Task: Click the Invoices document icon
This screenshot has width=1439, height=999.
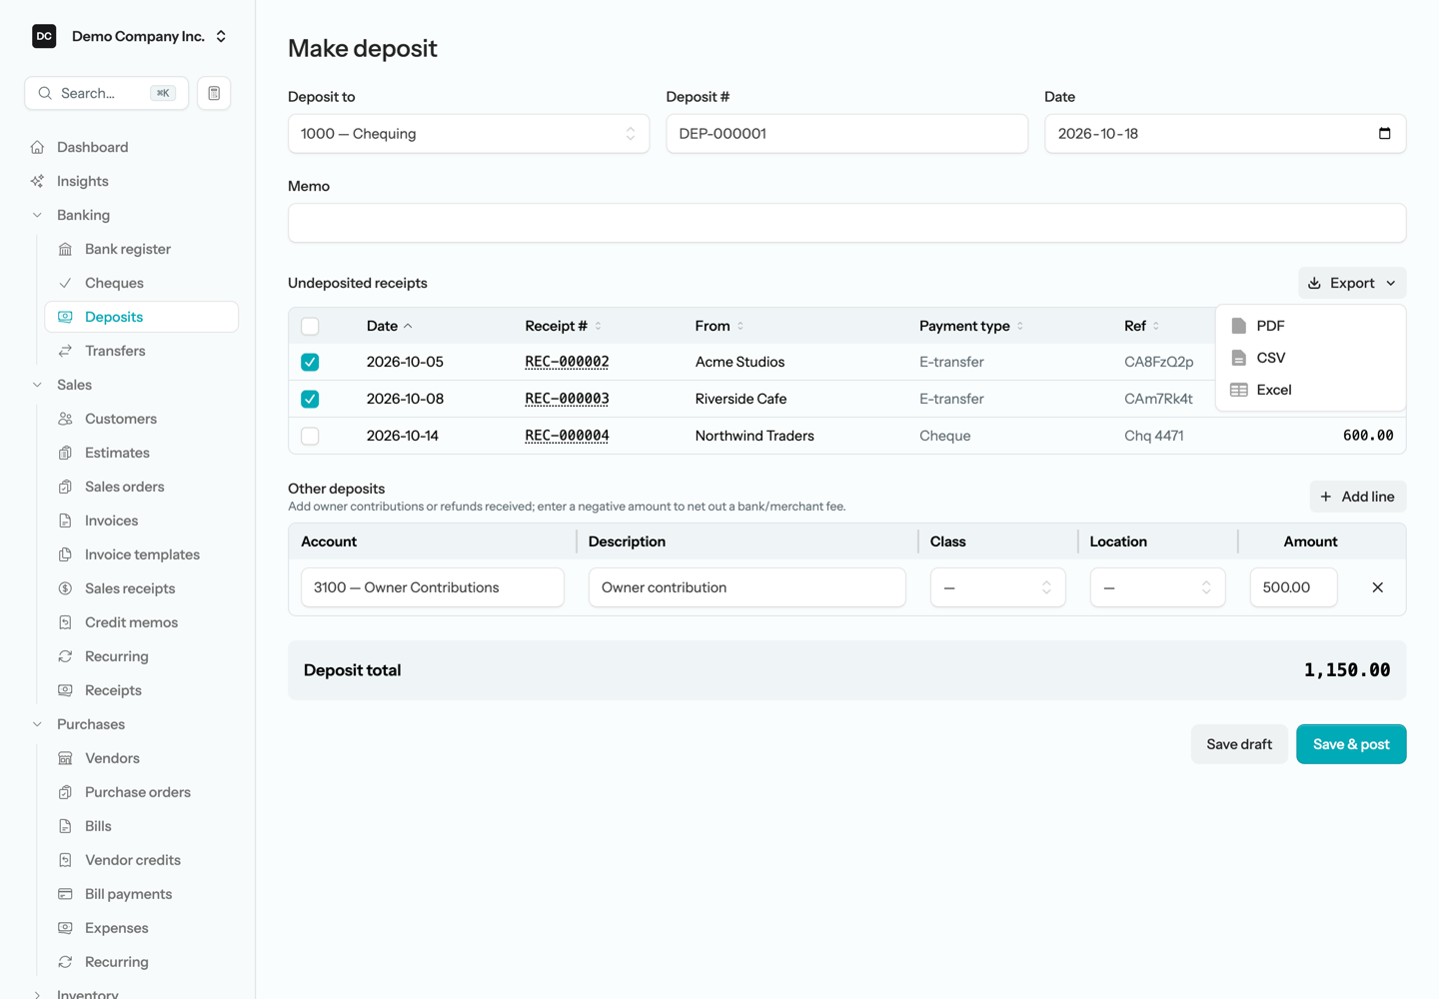Action: click(x=65, y=520)
